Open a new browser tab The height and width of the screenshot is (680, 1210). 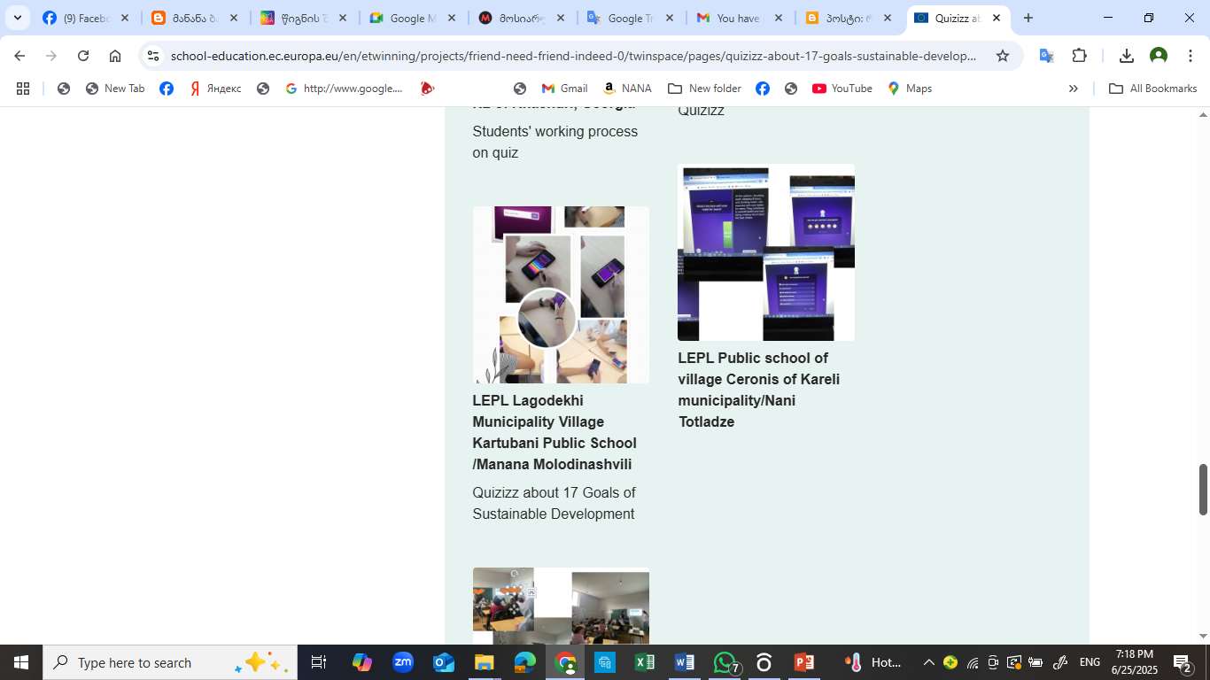click(1028, 18)
